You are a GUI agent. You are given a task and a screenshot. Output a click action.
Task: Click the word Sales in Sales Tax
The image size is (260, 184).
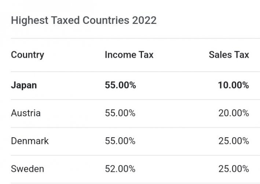[220, 55]
